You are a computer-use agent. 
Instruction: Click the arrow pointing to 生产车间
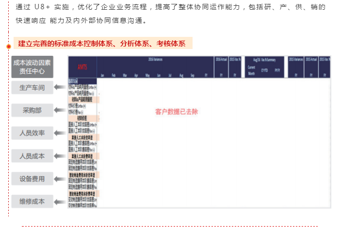click(x=61, y=87)
